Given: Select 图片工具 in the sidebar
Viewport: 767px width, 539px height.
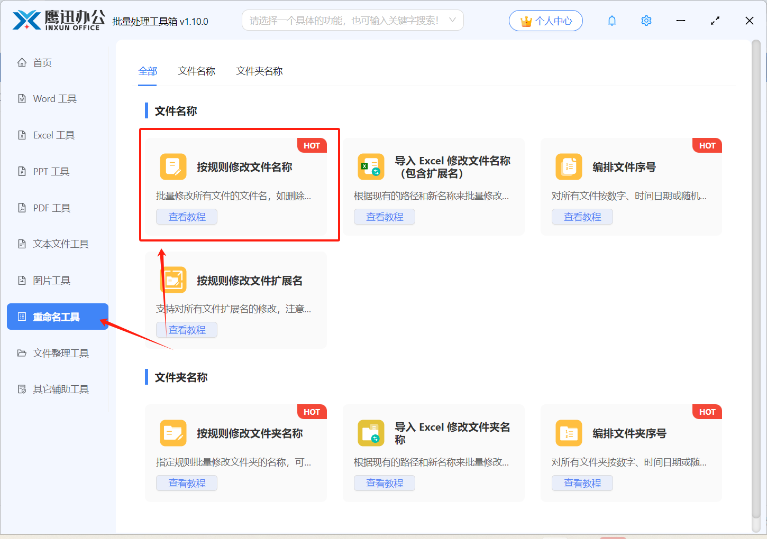Looking at the screenshot, I should point(51,280).
